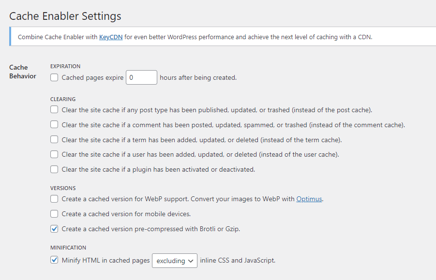Click the dropdown chevron next to excluding
436x280 pixels.
coord(191,261)
